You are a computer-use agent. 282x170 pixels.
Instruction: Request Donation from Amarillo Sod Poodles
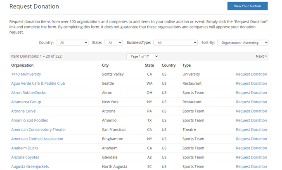251,120
